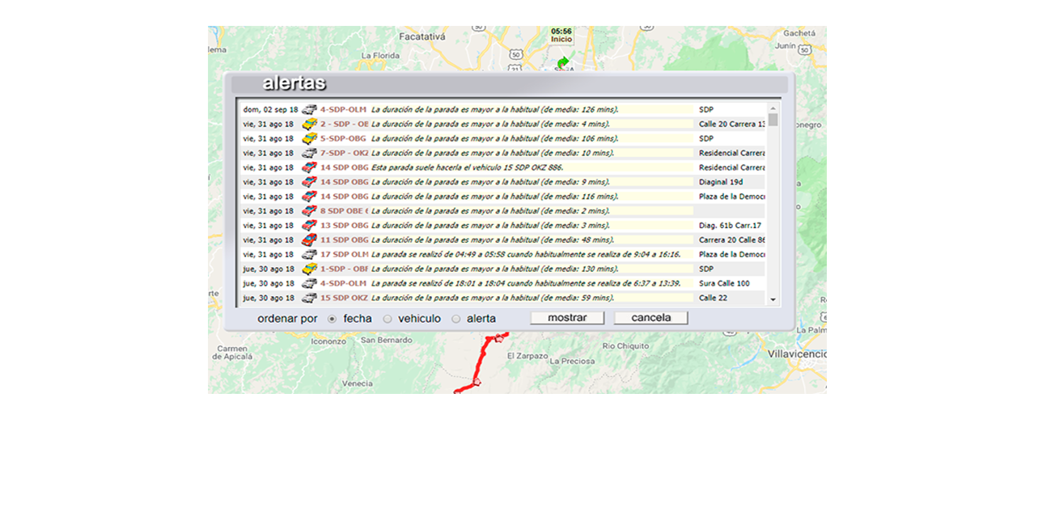The image size is (1055, 525).
Task: Click the white truck icon for 4-SDP-OLM on dom, 02 sep 18
Action: click(x=309, y=109)
